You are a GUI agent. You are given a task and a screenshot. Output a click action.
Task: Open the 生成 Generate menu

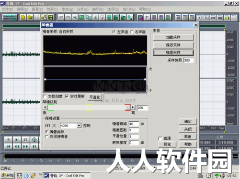(x=67, y=10)
